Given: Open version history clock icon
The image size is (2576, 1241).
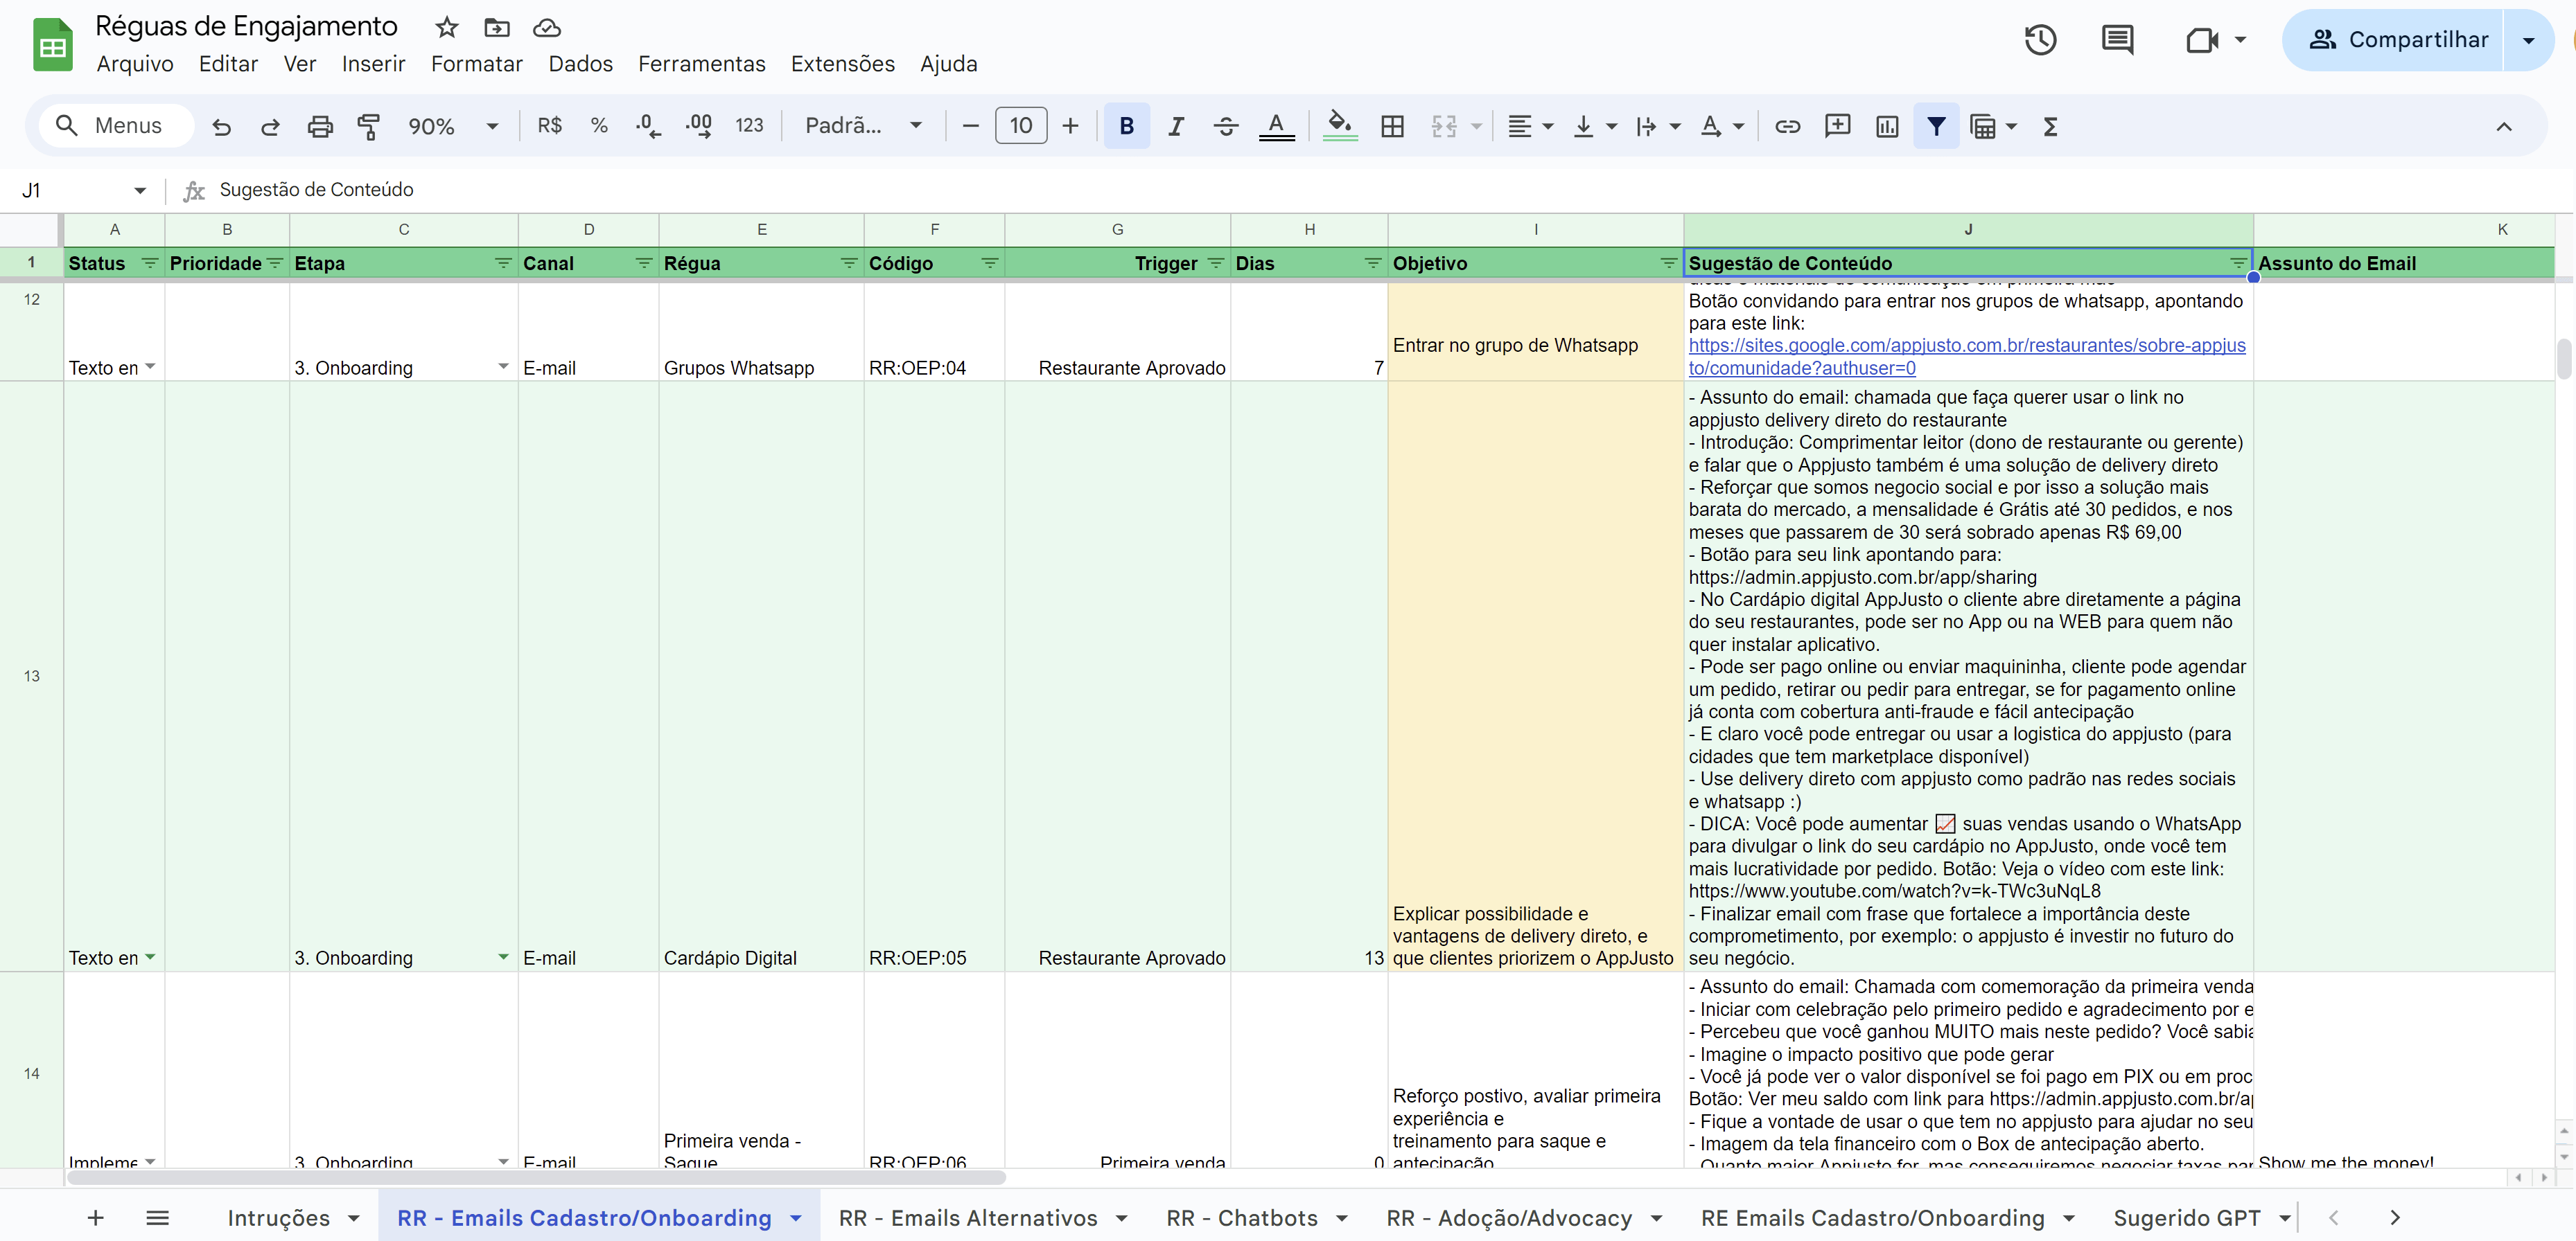Looking at the screenshot, I should (x=2040, y=40).
